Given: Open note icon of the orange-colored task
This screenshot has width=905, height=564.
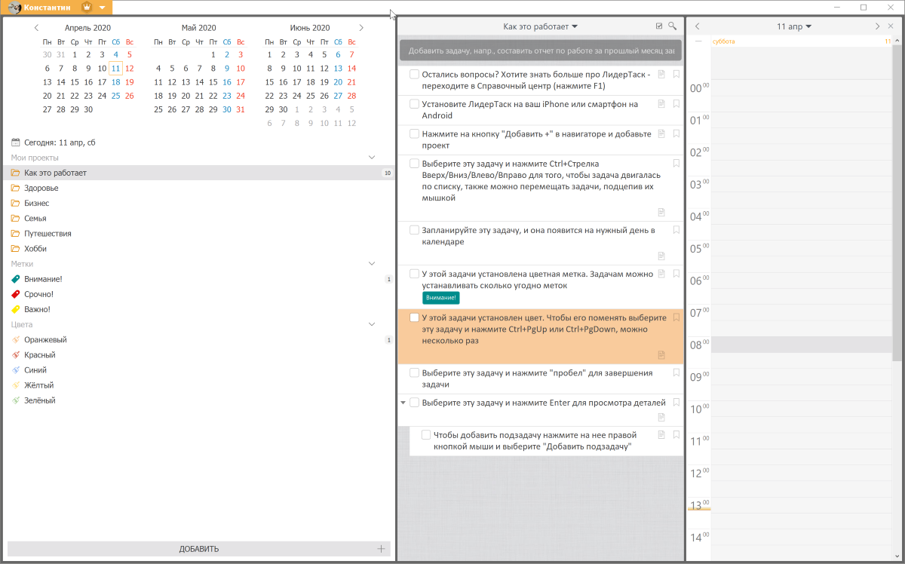Looking at the screenshot, I should click(x=661, y=354).
